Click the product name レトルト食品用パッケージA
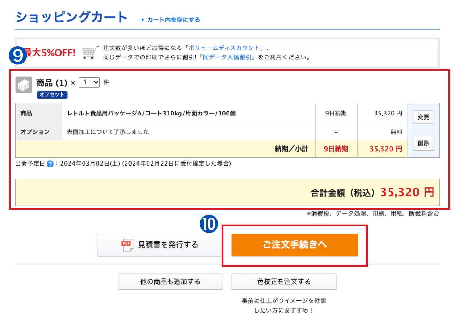This screenshot has height=319, width=459. click(151, 114)
